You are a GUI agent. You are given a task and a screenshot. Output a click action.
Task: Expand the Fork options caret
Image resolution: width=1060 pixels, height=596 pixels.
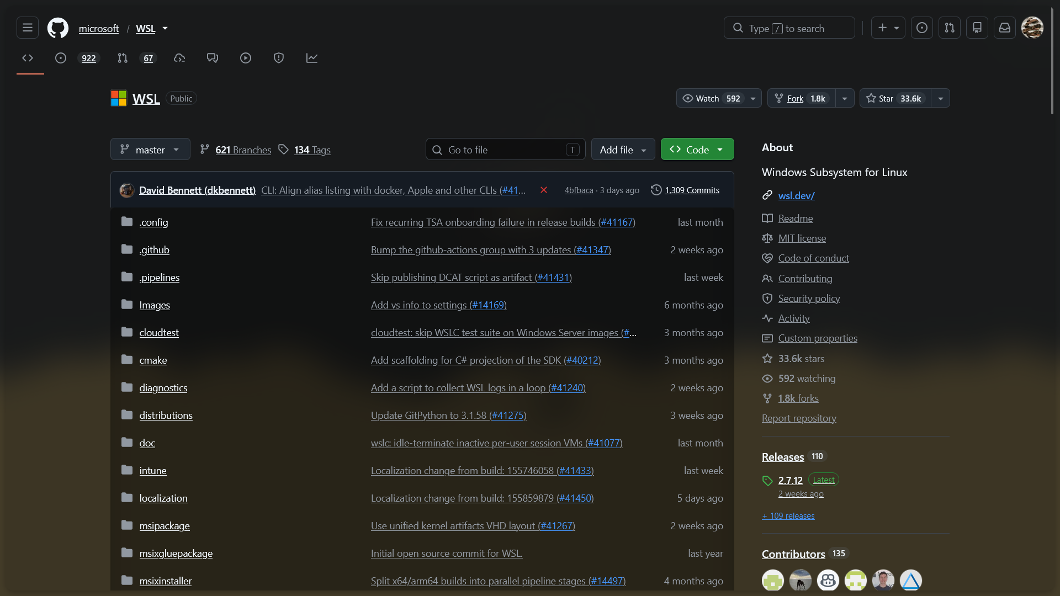[845, 98]
